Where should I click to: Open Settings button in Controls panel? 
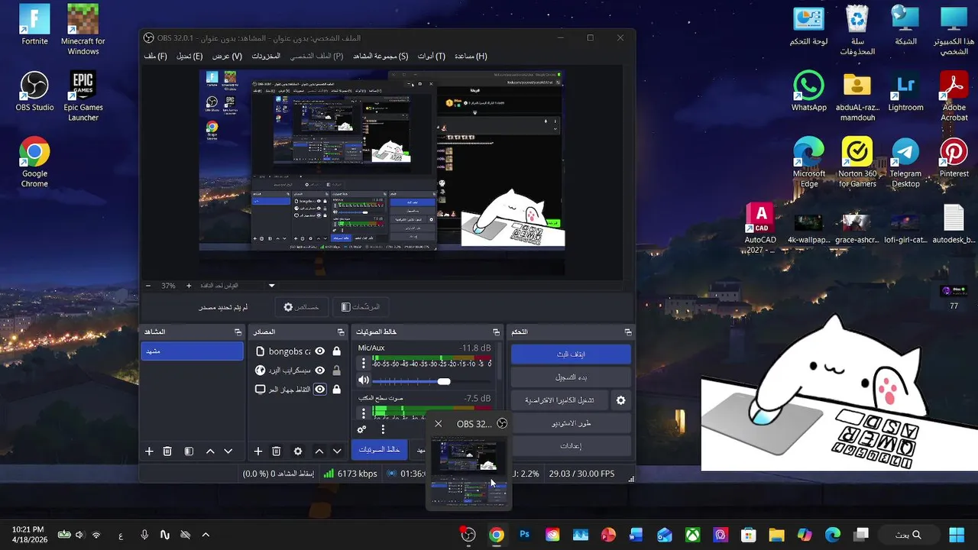[x=571, y=446]
